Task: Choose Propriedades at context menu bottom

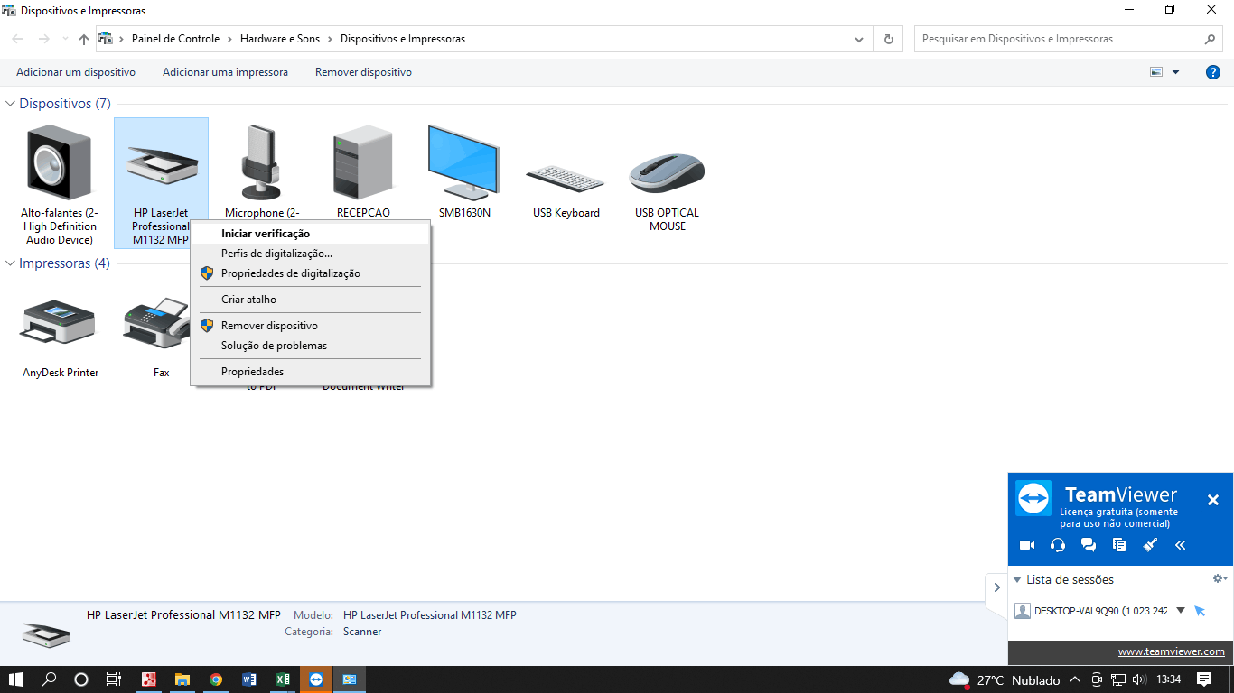Action: [310, 372]
